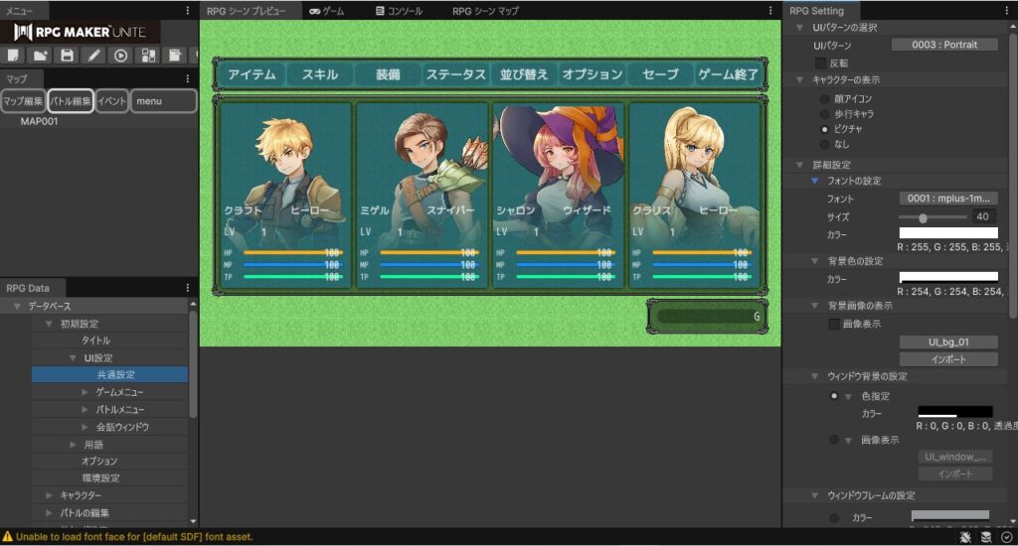The width and height of the screenshot is (1018, 546).
Task: Expand the 会話ウィンドウ tree node
Action: 85,427
